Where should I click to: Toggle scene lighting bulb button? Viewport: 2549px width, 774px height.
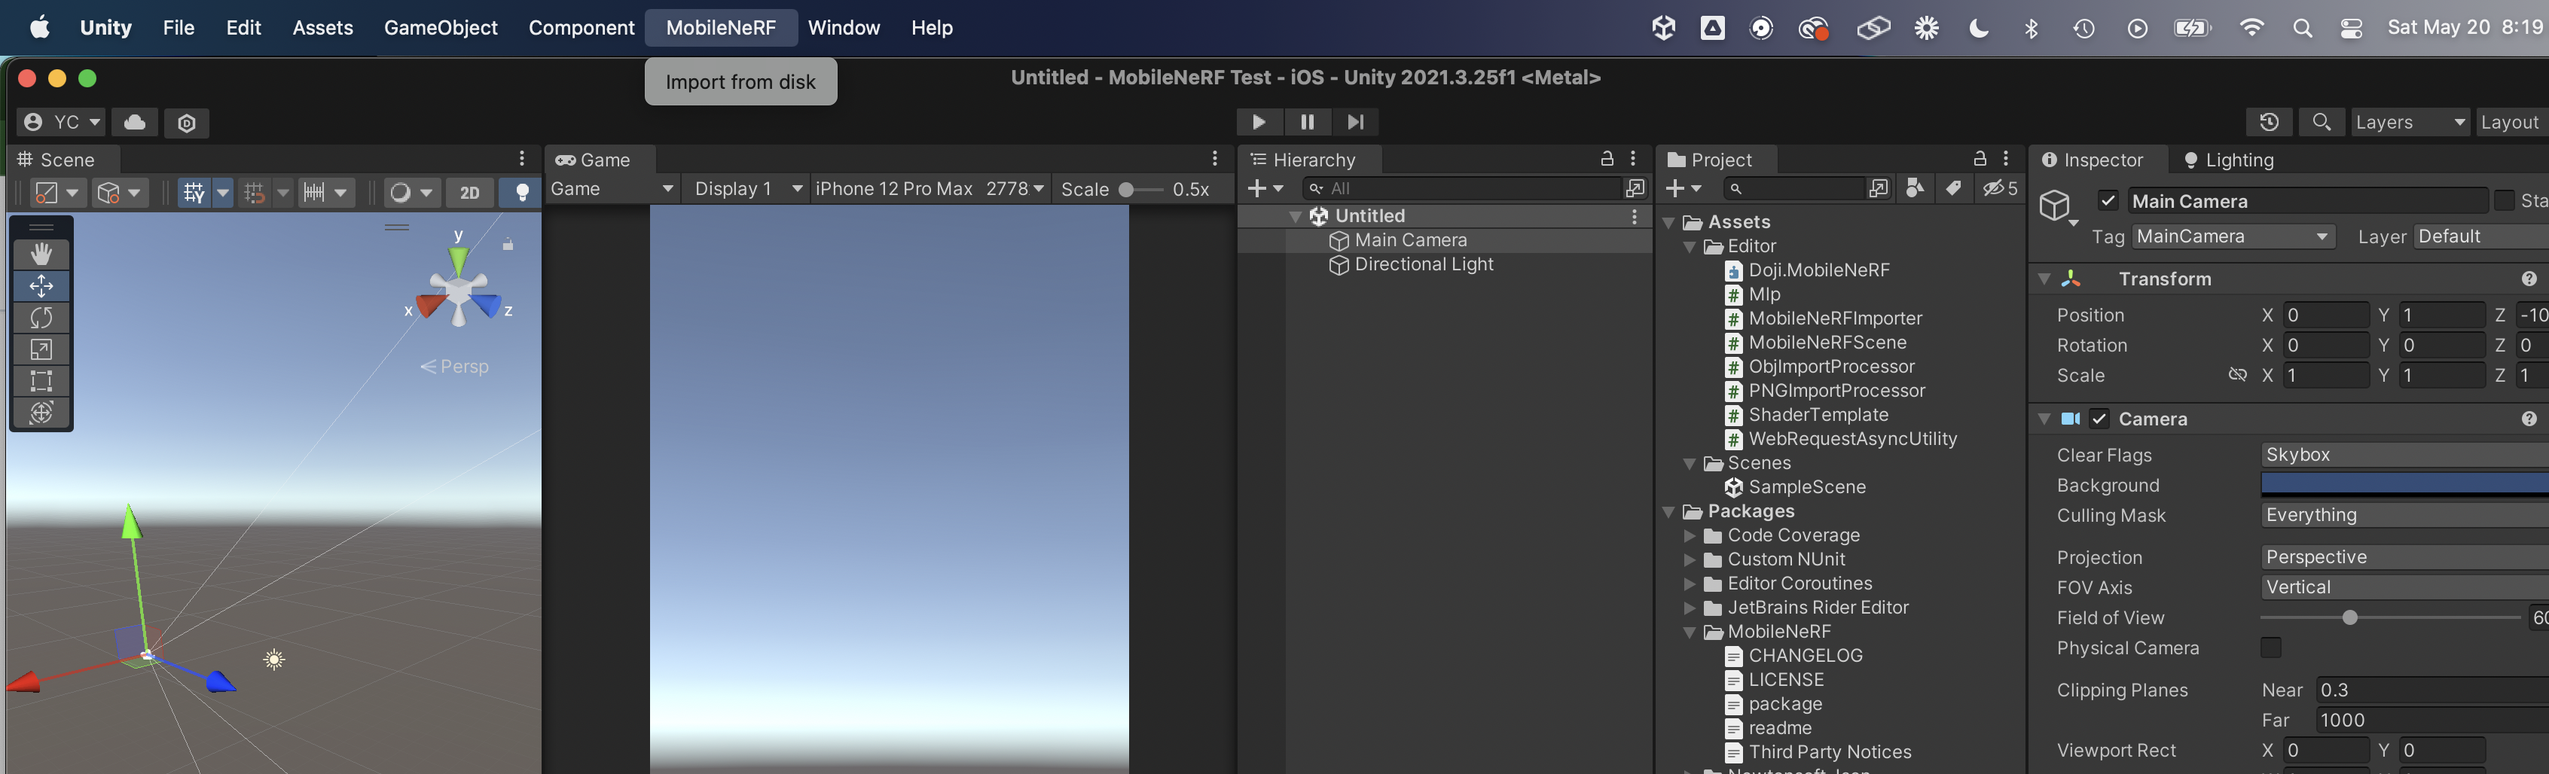pos(521,192)
